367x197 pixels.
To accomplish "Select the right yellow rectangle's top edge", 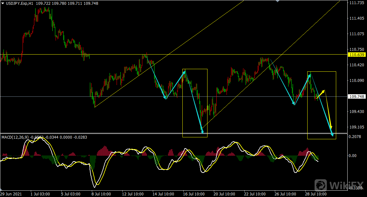I will pos(322,72).
